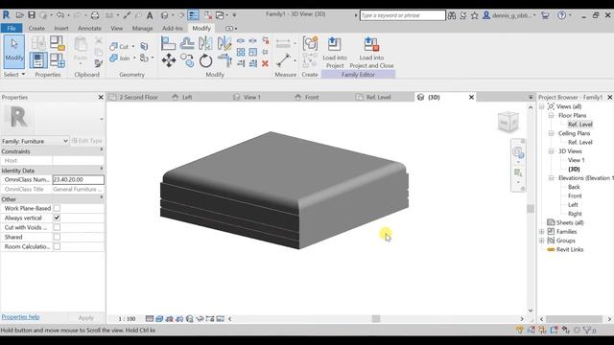Open the Create ribbon tab
The image size is (614, 345).
36,28
